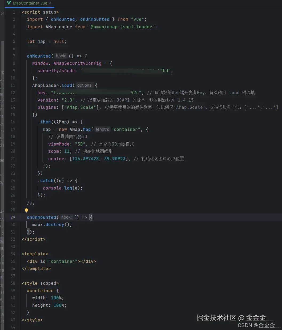Click 'console' in console.log(e)

(52, 188)
